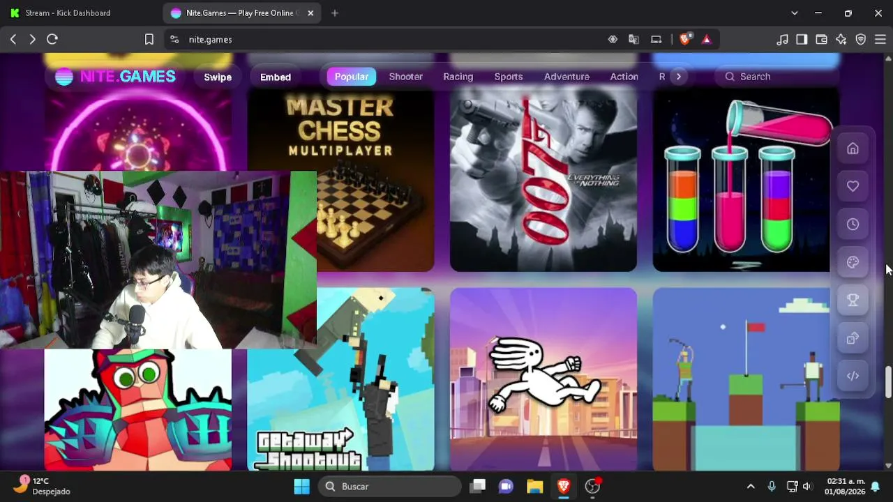The height and width of the screenshot is (502, 893).
Task: Toggle the browser sidebar panel icon
Action: pos(802,40)
